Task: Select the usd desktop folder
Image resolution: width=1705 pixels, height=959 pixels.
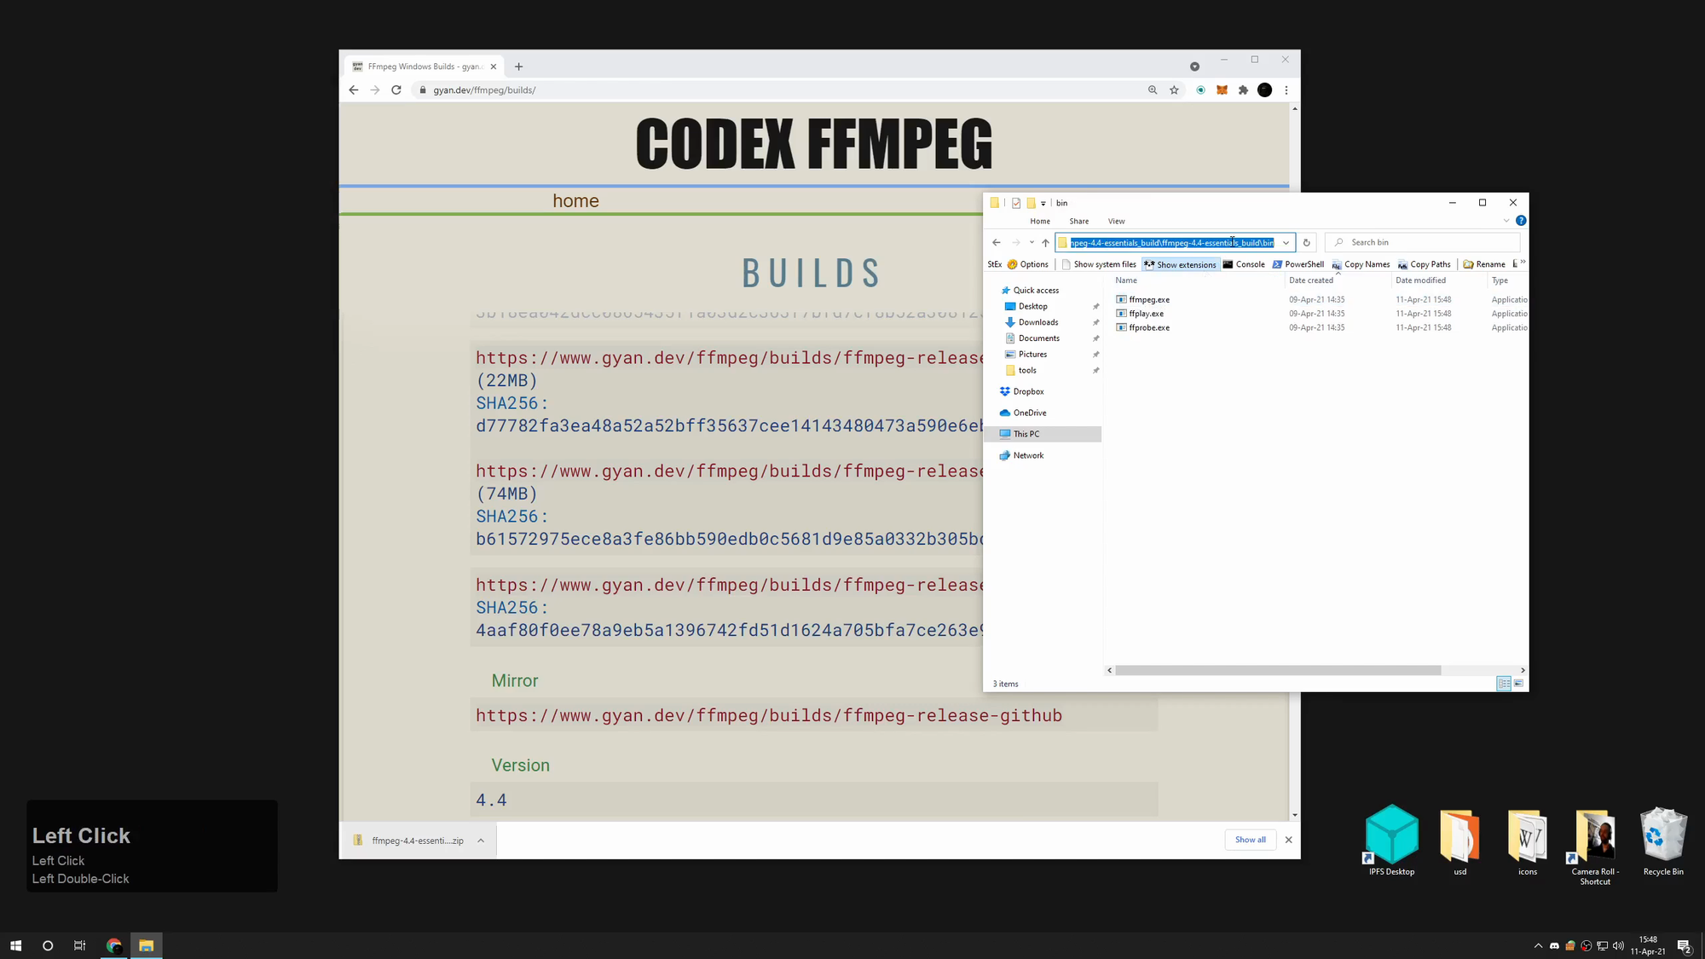Action: pyautogui.click(x=1459, y=842)
